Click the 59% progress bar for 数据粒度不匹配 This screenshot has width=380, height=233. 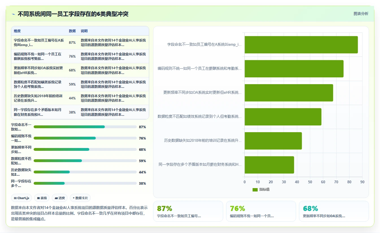pyautogui.click(x=85, y=161)
